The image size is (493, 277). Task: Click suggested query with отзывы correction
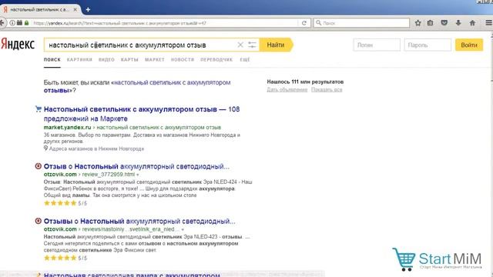pos(137,86)
